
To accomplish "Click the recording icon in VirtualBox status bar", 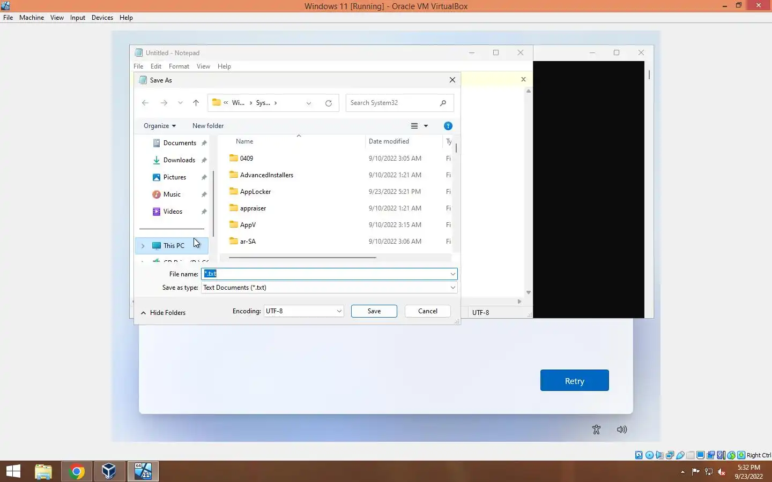I will [710, 455].
